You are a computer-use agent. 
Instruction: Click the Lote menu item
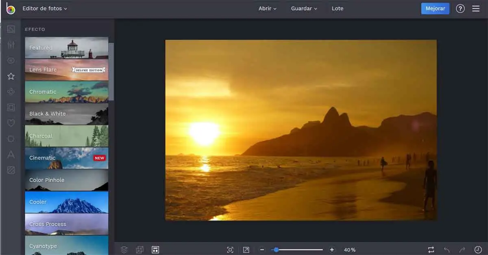(337, 9)
